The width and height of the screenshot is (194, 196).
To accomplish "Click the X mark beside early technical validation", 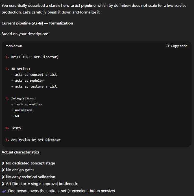I will 3,177.
